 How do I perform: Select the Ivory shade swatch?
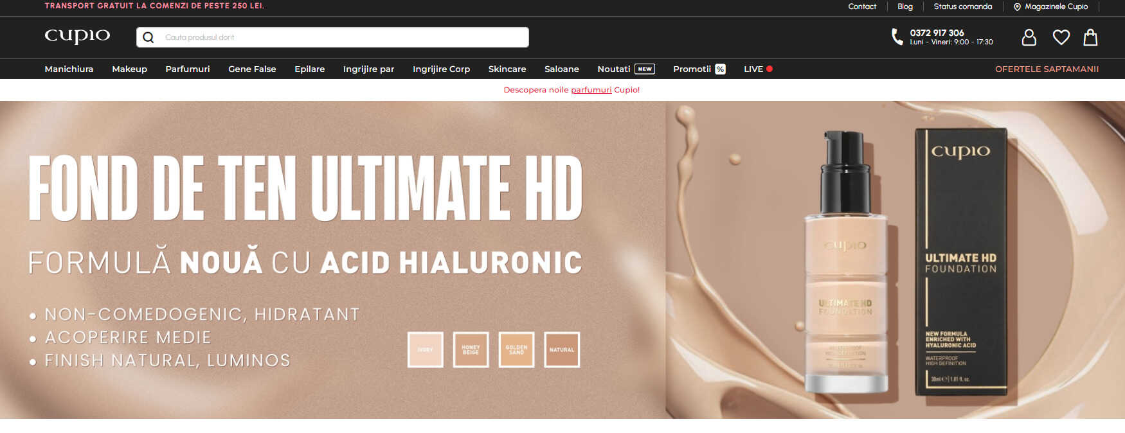[x=425, y=349]
